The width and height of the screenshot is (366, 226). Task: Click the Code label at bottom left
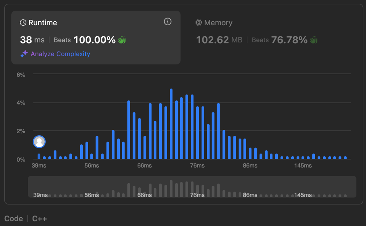pyautogui.click(x=14, y=219)
